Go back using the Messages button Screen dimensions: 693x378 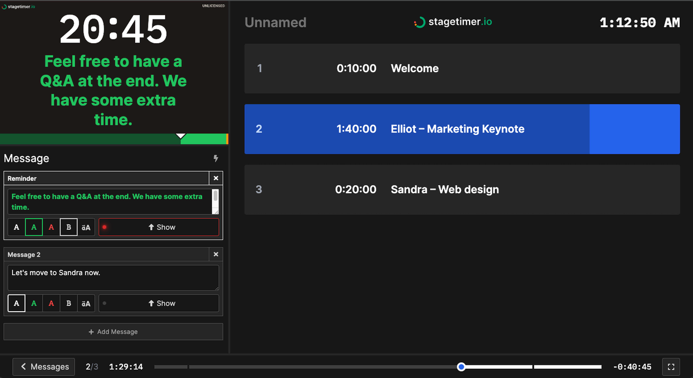click(x=43, y=366)
